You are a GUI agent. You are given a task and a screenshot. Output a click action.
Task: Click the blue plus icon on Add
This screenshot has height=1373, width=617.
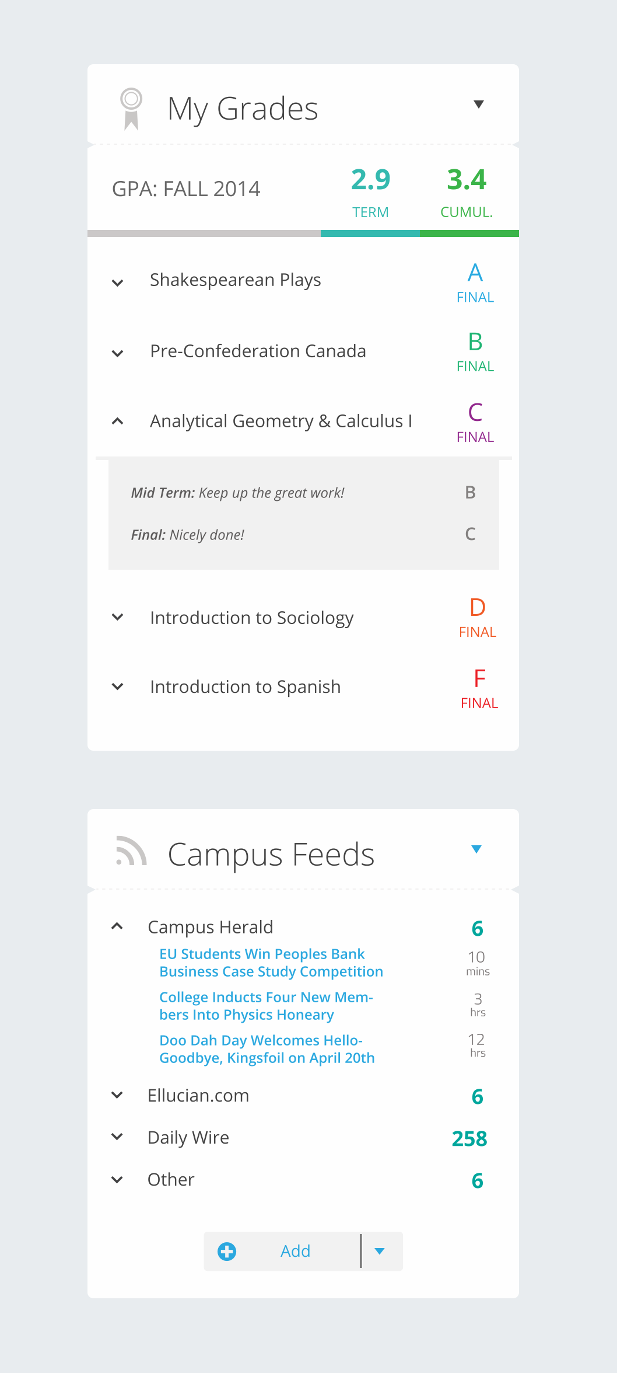(227, 1251)
